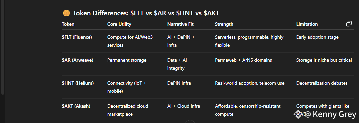The width and height of the screenshot is (359, 123).
Task: Click the 'Token Differences' heading text
Action: pos(101,13)
